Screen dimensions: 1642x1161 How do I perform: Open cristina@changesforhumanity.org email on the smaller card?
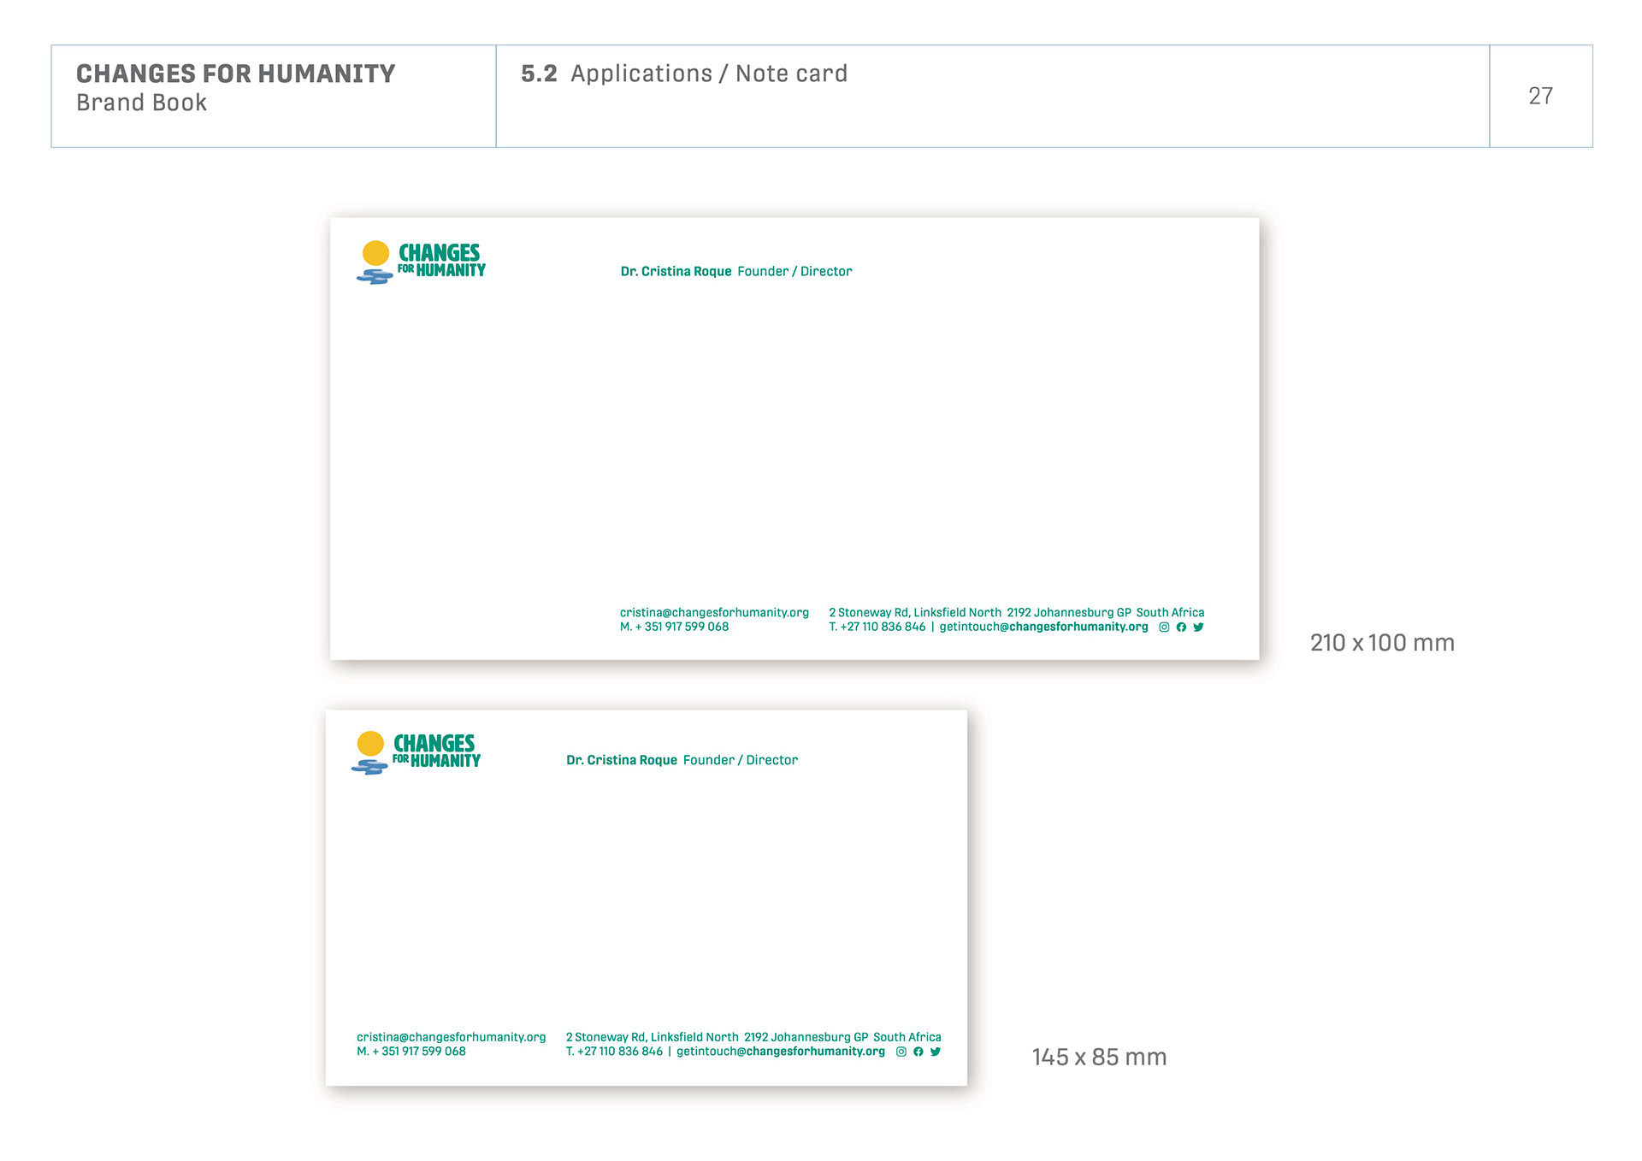tap(452, 1038)
